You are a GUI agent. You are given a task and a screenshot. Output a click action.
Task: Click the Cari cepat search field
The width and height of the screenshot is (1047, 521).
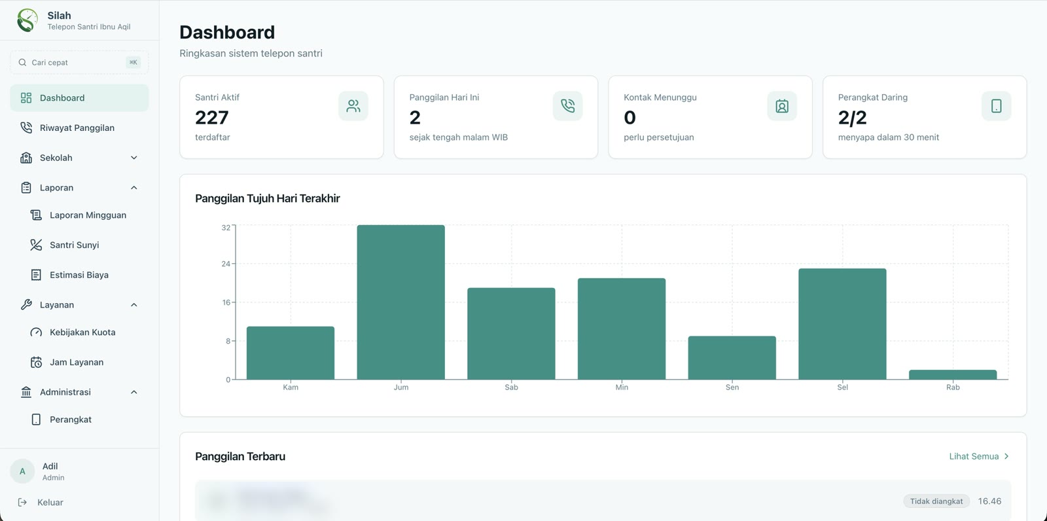coord(79,62)
